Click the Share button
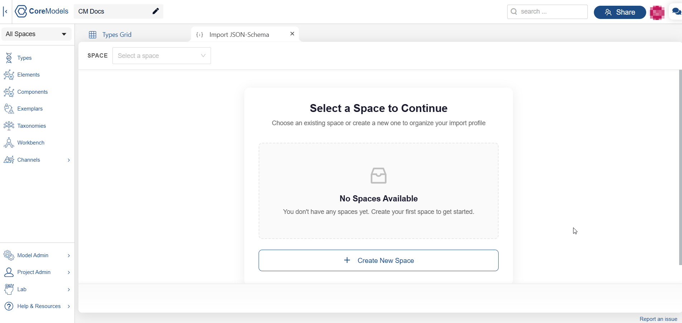Viewport: 682px width, 323px height. click(x=620, y=12)
